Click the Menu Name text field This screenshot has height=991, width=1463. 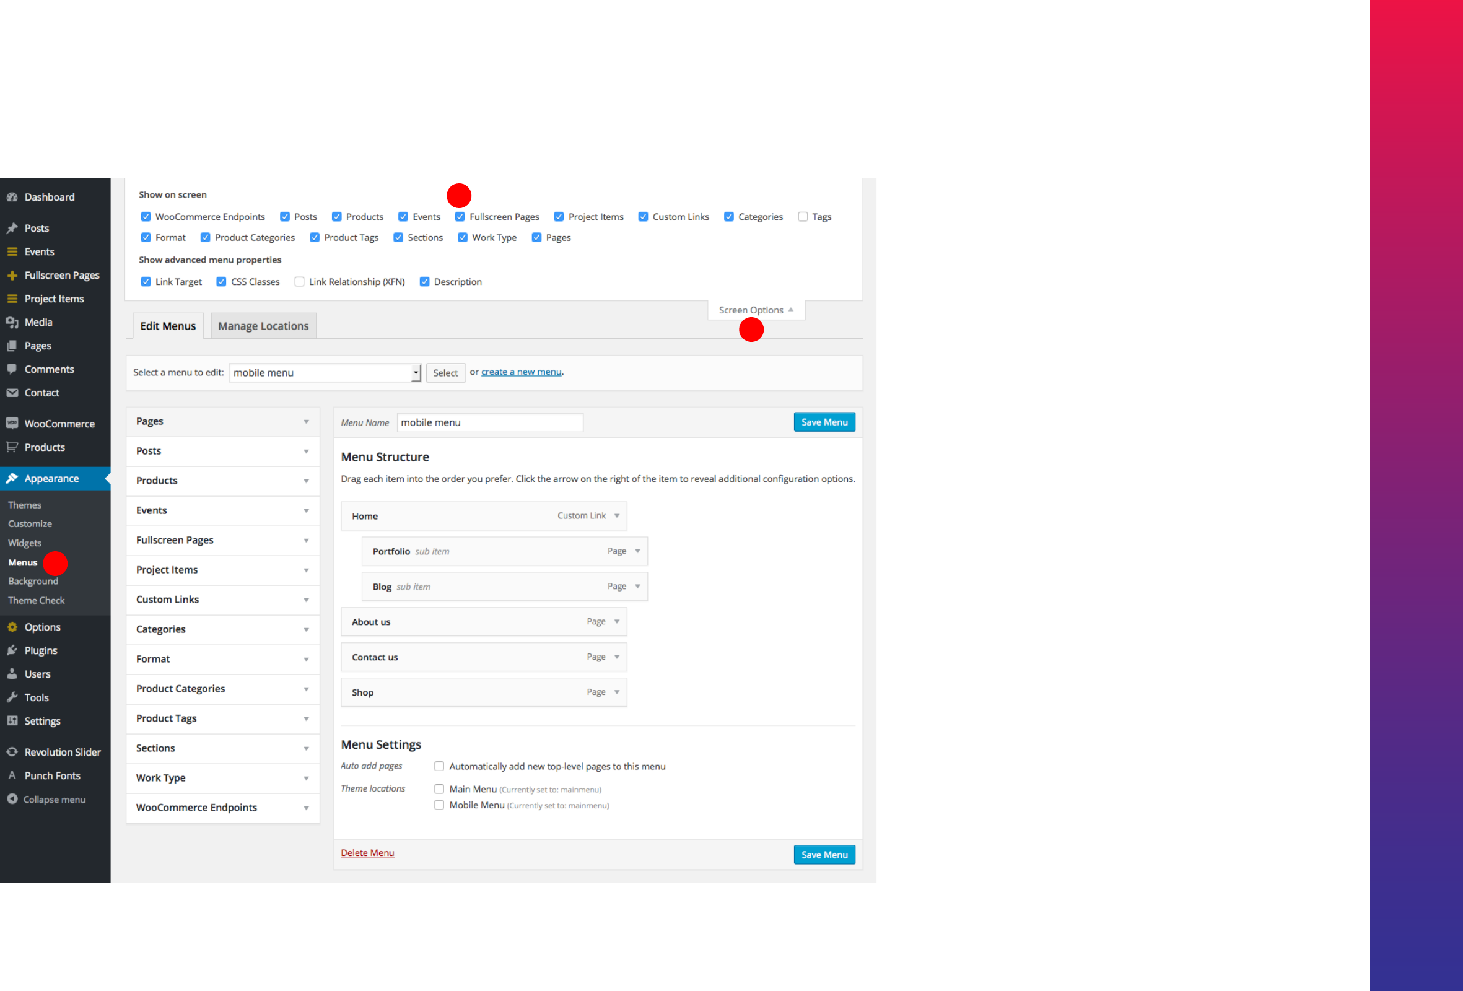click(x=490, y=422)
